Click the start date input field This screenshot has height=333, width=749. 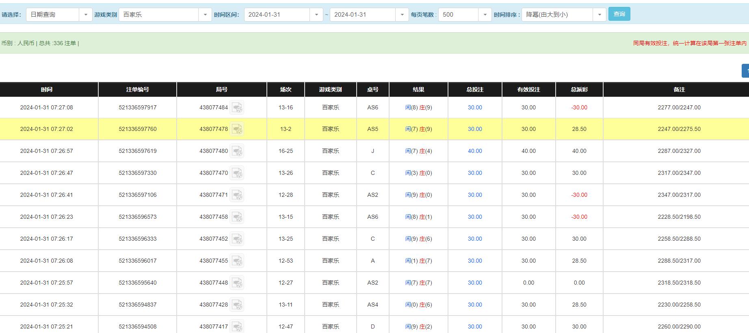pyautogui.click(x=277, y=15)
